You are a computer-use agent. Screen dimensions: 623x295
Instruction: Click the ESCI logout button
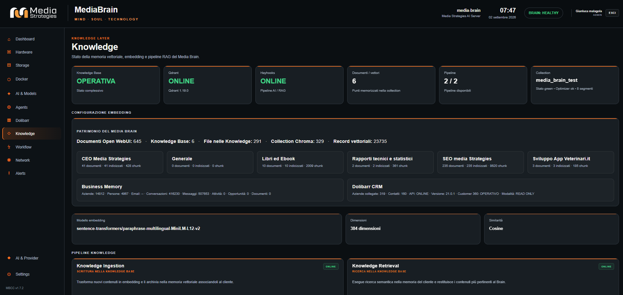612,13
